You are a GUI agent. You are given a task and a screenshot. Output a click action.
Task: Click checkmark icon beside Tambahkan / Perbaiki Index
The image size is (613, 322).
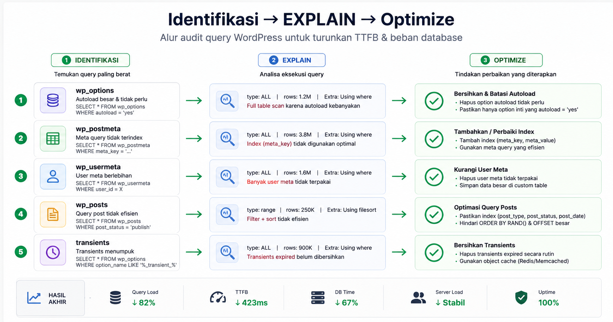click(x=434, y=139)
